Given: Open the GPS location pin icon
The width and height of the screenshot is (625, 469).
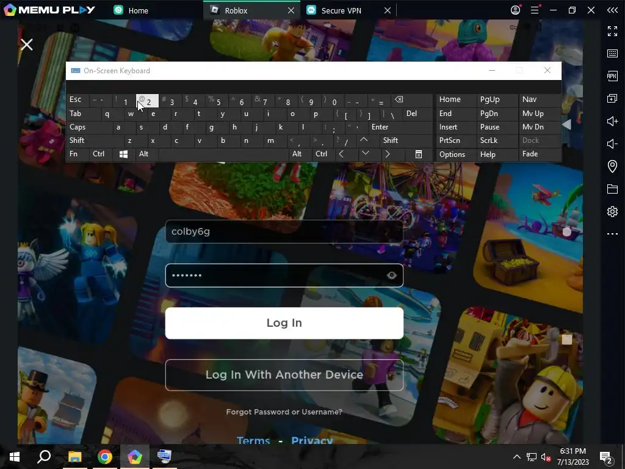Looking at the screenshot, I should 612,166.
